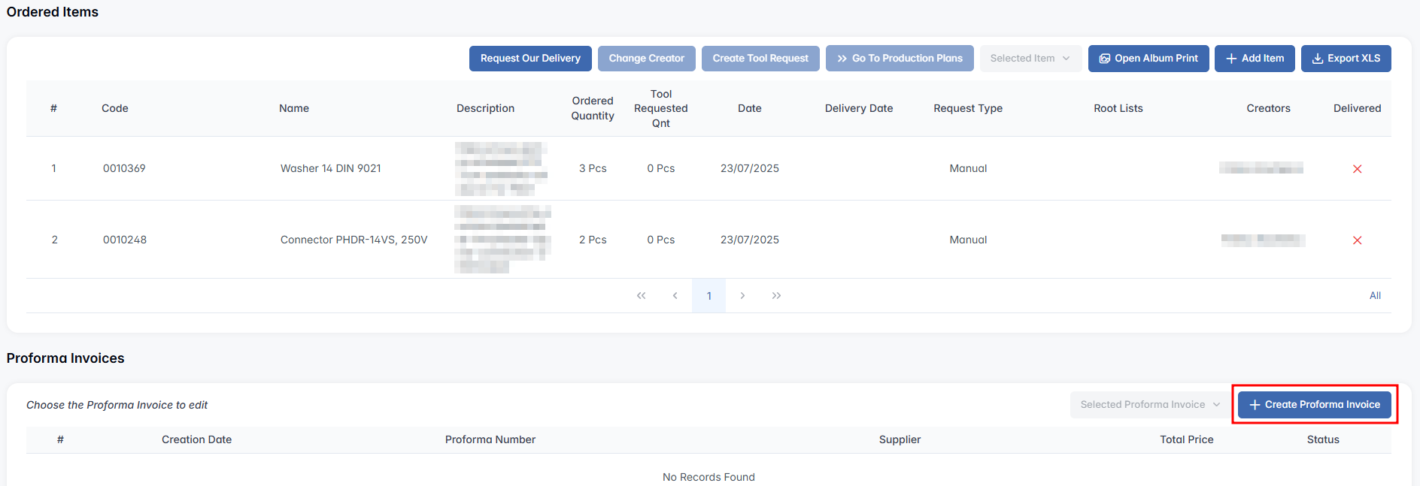The image size is (1420, 486).
Task: Click red X in Washer 14 row
Action: (1357, 169)
